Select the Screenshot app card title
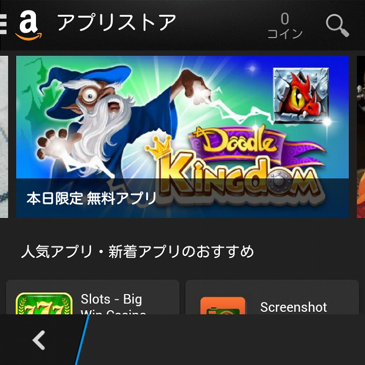The height and width of the screenshot is (365, 365). coord(293,307)
